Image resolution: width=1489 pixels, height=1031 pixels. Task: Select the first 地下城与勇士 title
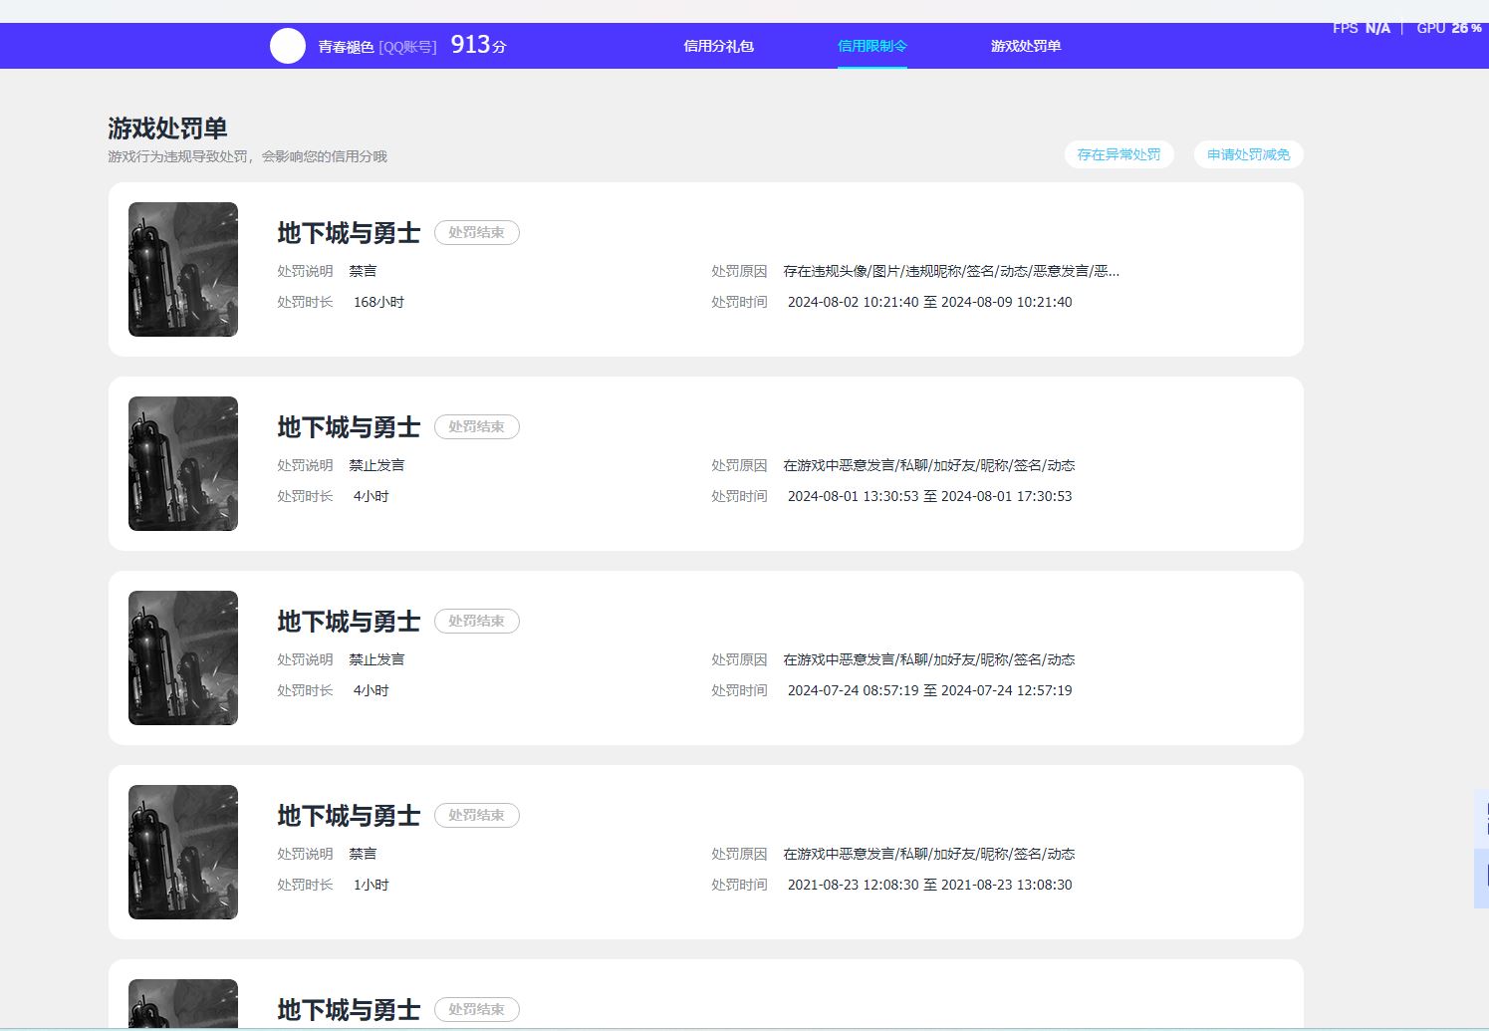[348, 232]
